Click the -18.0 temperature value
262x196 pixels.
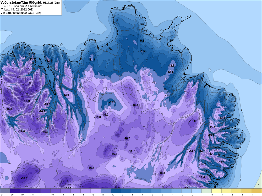[27, 101]
